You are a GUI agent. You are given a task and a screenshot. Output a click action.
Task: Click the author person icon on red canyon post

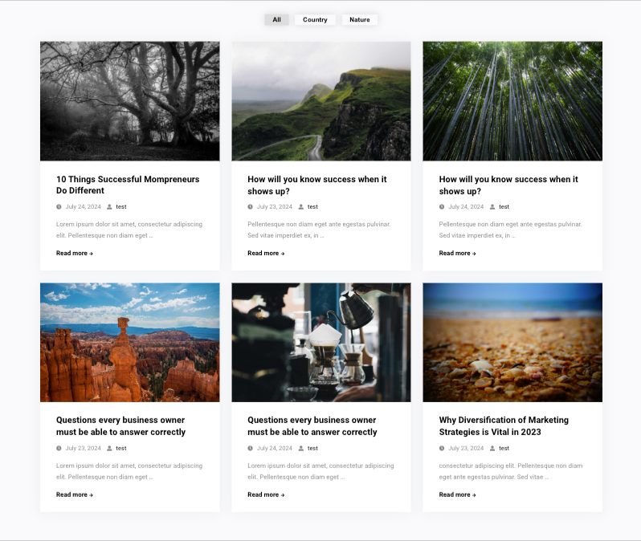[x=109, y=448]
